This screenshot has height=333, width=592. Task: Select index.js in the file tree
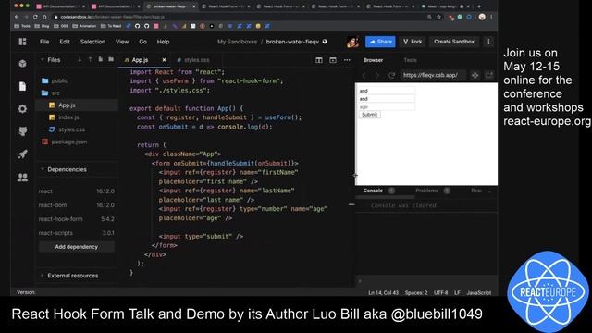click(x=68, y=117)
